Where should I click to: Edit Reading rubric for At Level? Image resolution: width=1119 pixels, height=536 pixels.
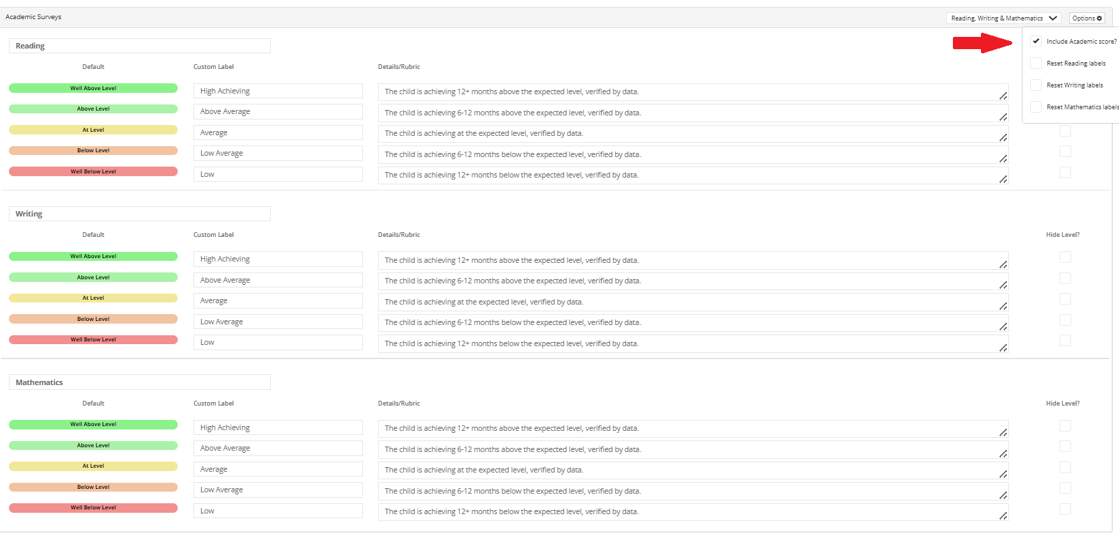coord(693,134)
